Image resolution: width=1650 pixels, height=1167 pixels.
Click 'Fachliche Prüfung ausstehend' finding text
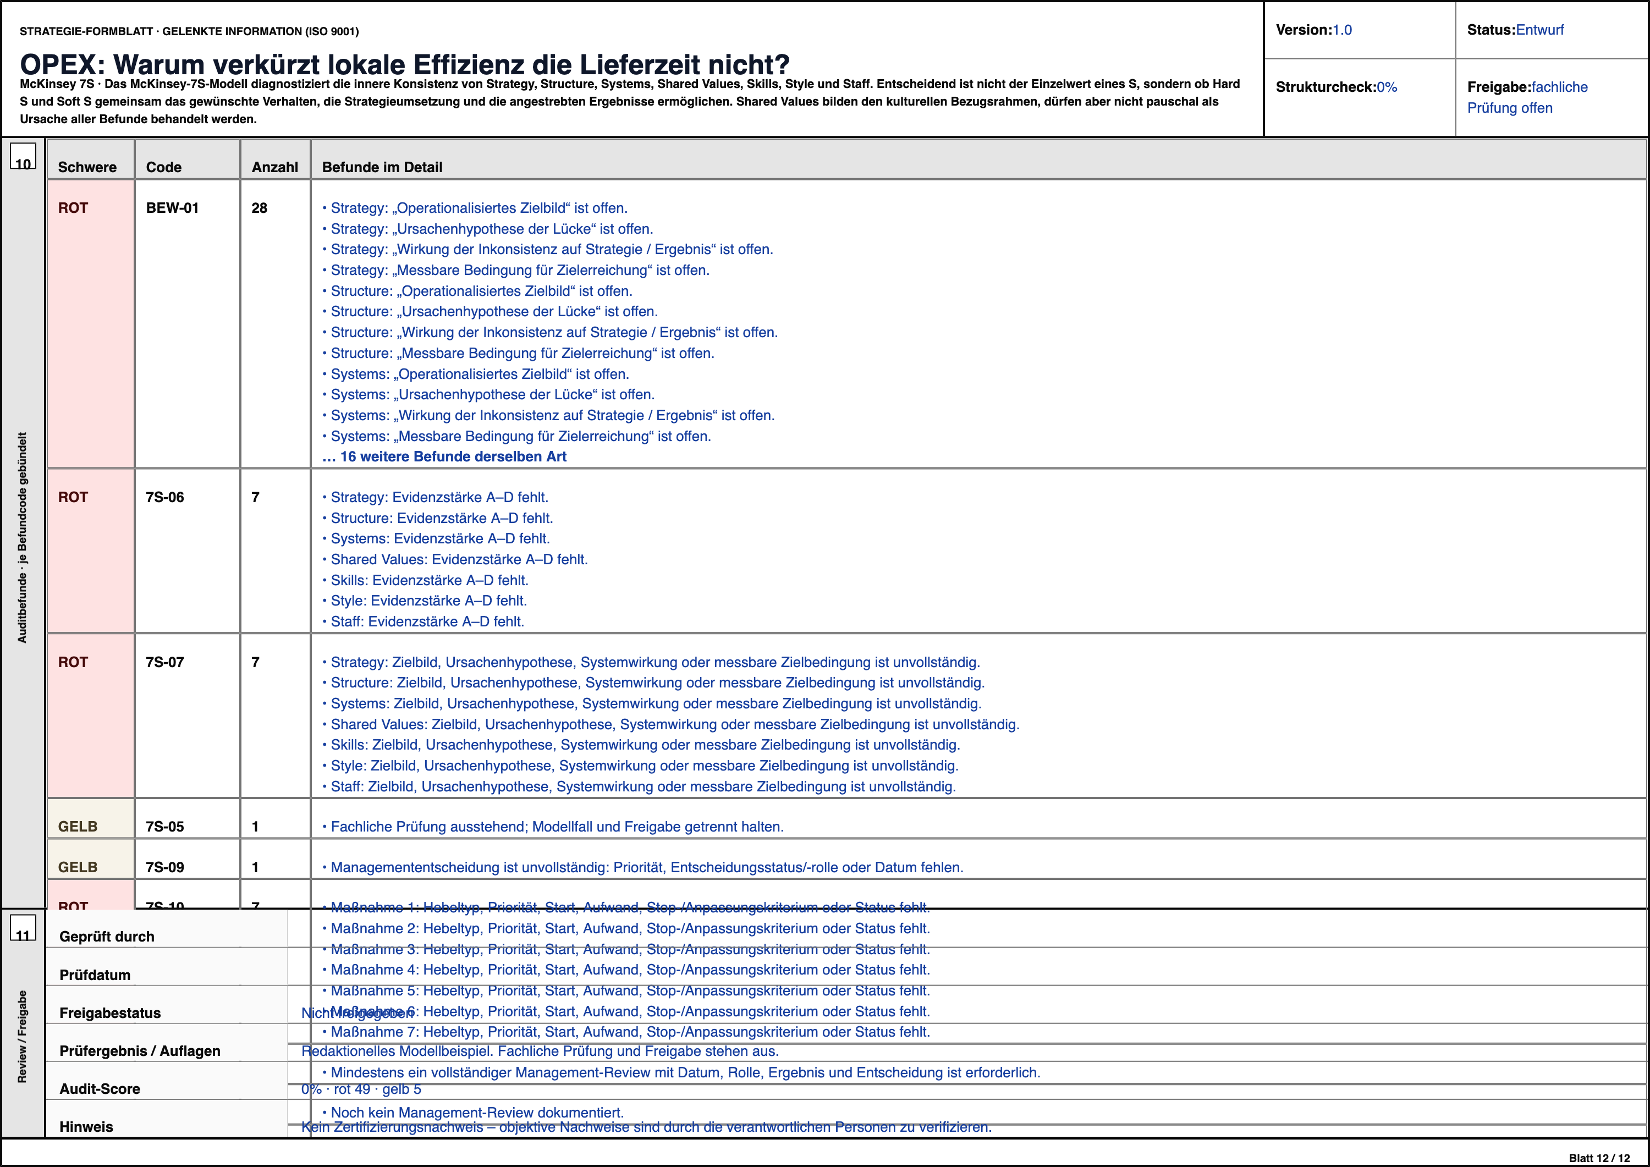point(553,827)
